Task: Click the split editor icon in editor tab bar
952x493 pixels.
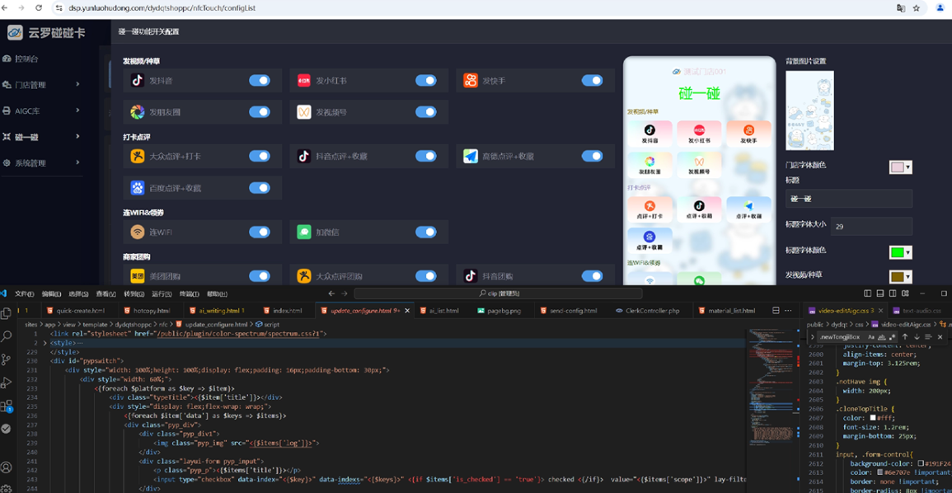Action: (776, 310)
